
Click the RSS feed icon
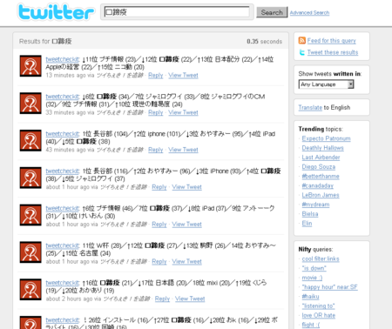(x=302, y=40)
